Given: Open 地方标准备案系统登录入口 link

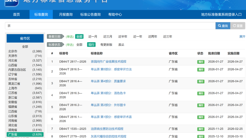Looking at the screenshot, I should click(221, 14).
